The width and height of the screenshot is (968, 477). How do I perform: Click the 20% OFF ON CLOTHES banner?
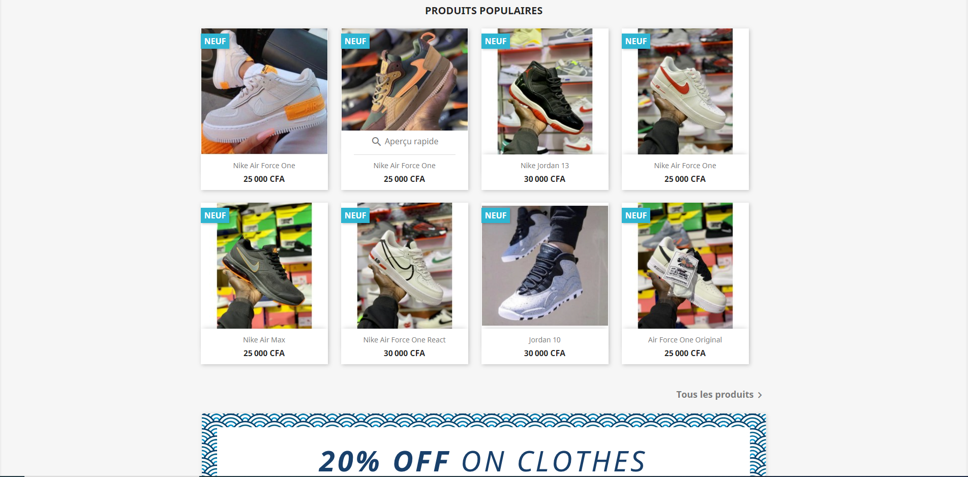point(483,445)
